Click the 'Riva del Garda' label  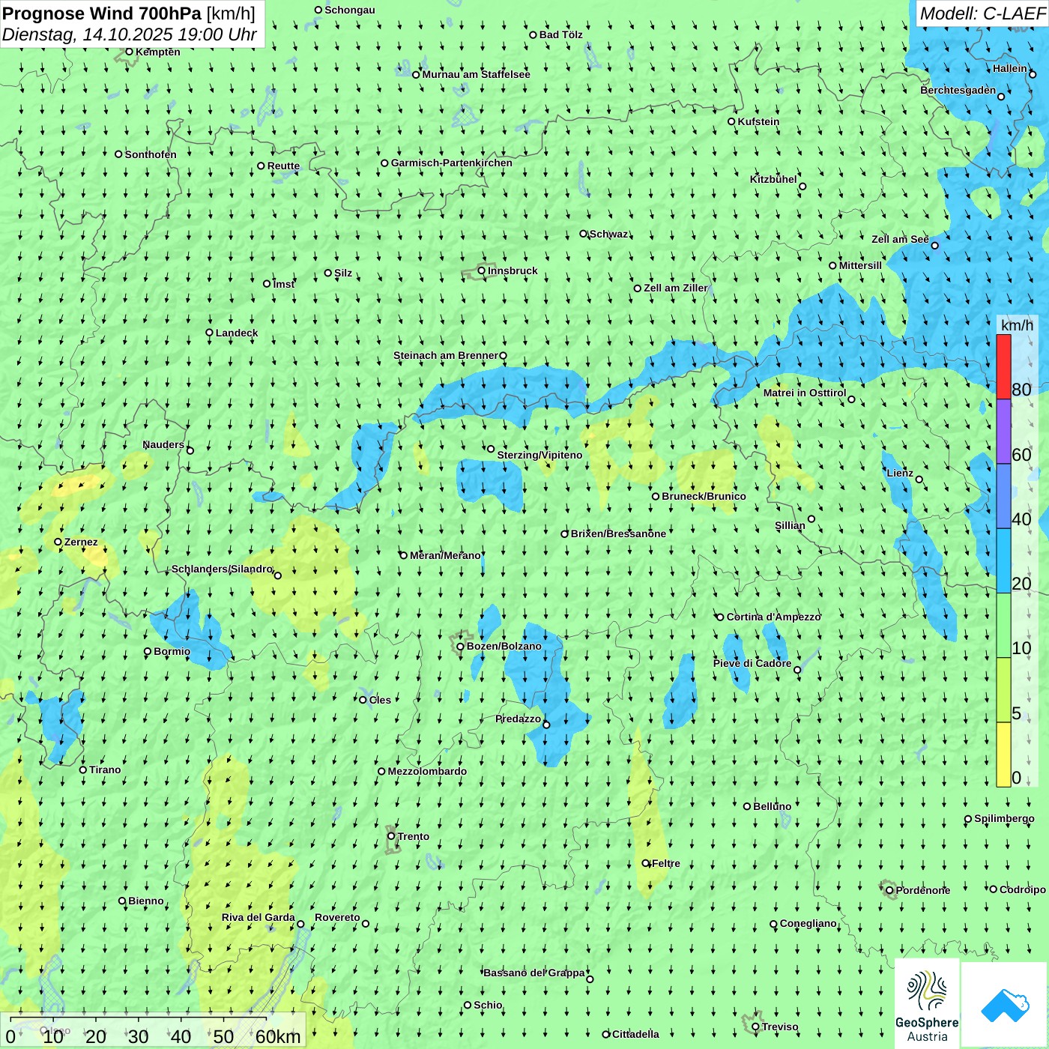pos(259,917)
